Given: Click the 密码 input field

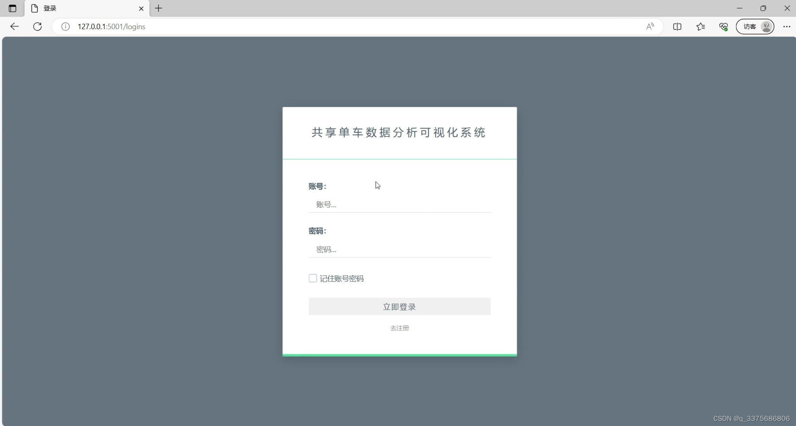Looking at the screenshot, I should tap(399, 249).
